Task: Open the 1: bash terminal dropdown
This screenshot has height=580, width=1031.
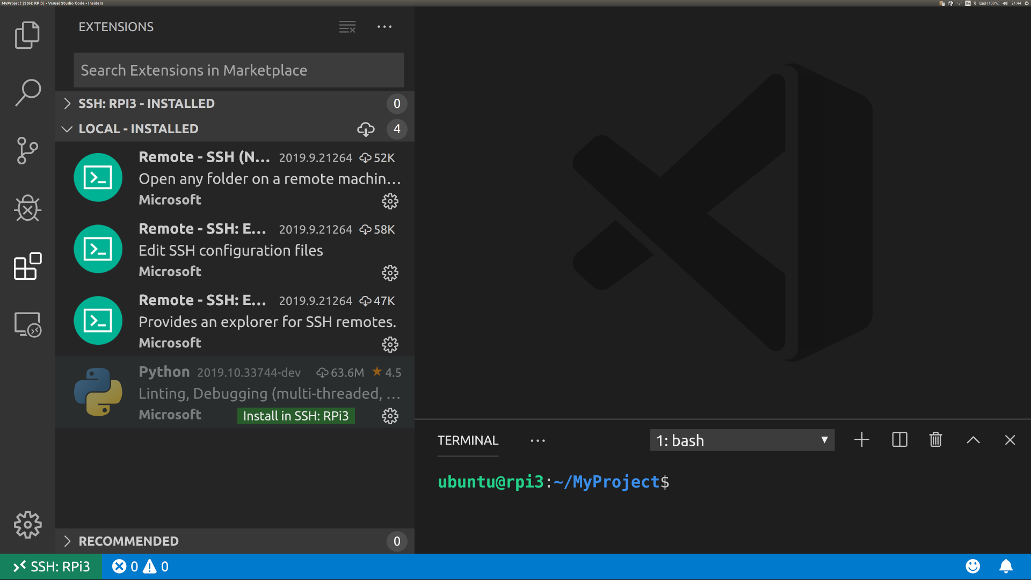Action: (742, 440)
